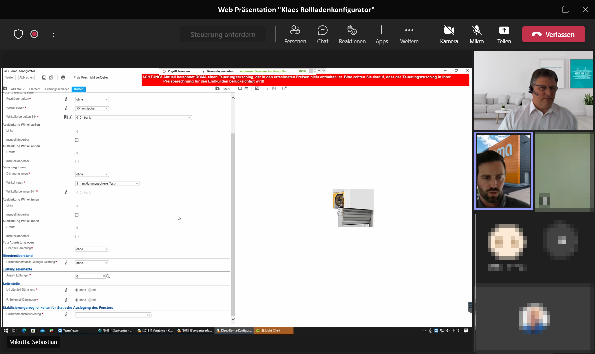Open ISL Light Client taskbar item
595x354 pixels.
[274, 331]
